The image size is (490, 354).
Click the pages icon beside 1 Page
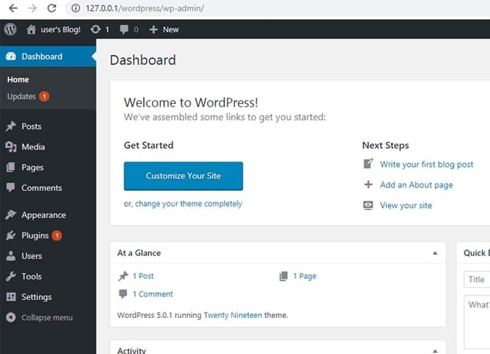pos(283,276)
